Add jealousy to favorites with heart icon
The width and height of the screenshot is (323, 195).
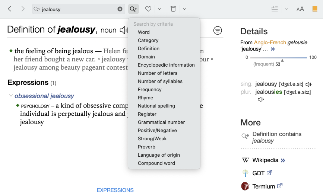click(x=148, y=9)
